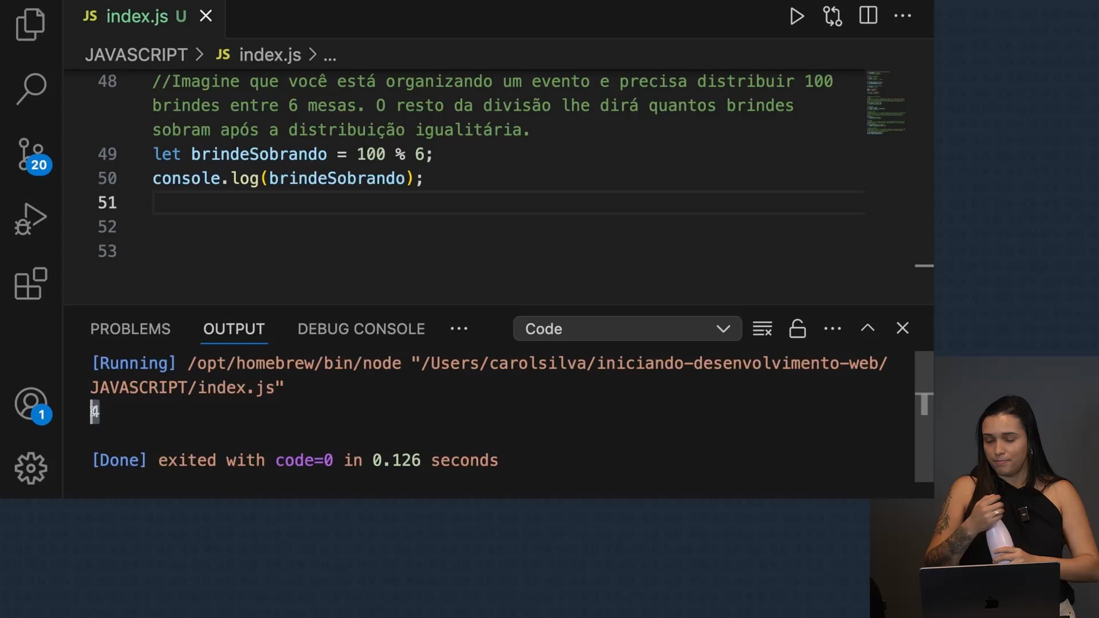Open the Search sidebar view
The height and width of the screenshot is (618, 1099).
click(30, 89)
